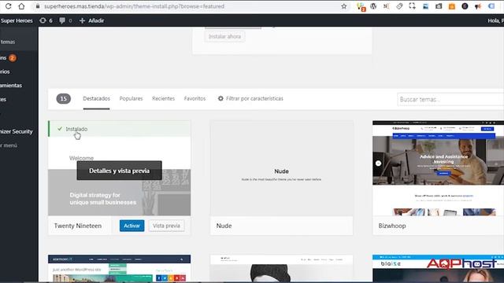504x283 pixels.
Task: Click the Bizwhoop theme name label
Action: click(392, 226)
